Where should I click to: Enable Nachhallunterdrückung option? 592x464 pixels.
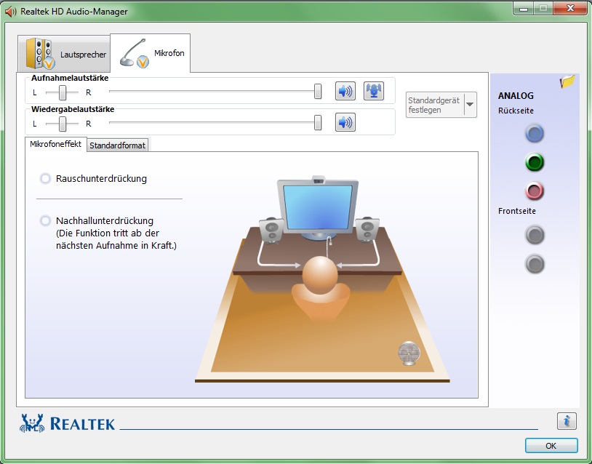[45, 220]
